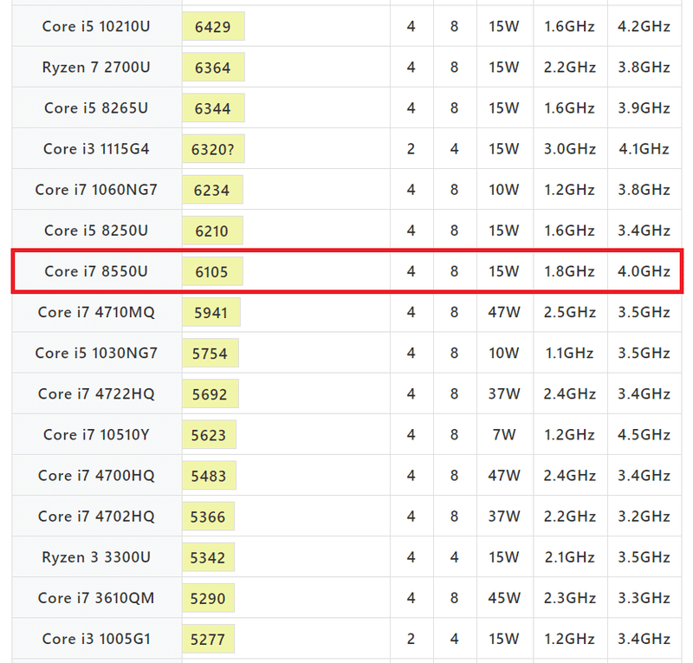
Task: Select the 6344 score bar
Action: 213,108
